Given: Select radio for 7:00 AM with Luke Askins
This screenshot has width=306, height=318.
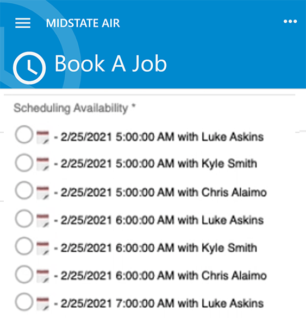Looking at the screenshot, I should [24, 302].
